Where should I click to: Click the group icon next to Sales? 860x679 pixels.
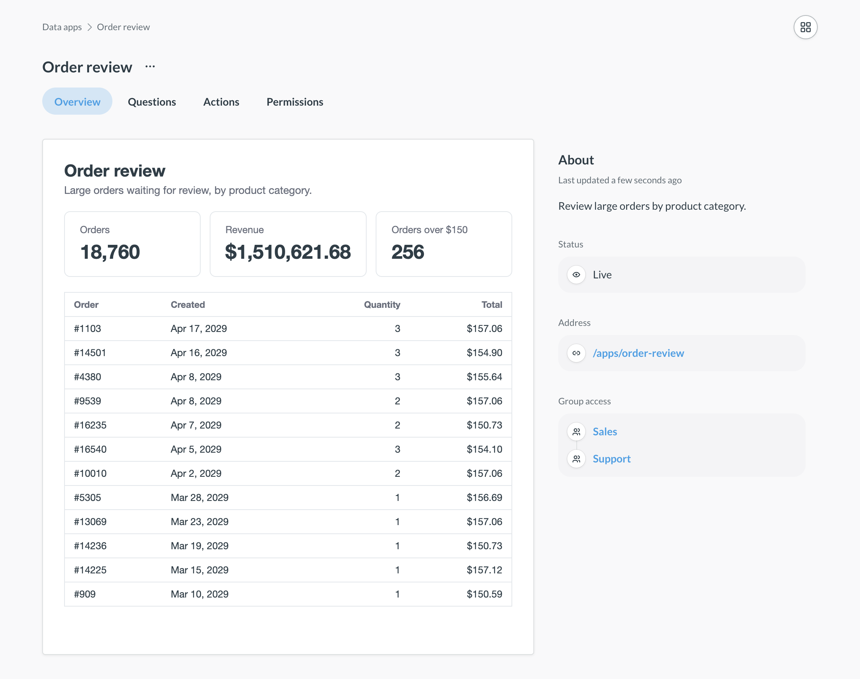click(576, 432)
